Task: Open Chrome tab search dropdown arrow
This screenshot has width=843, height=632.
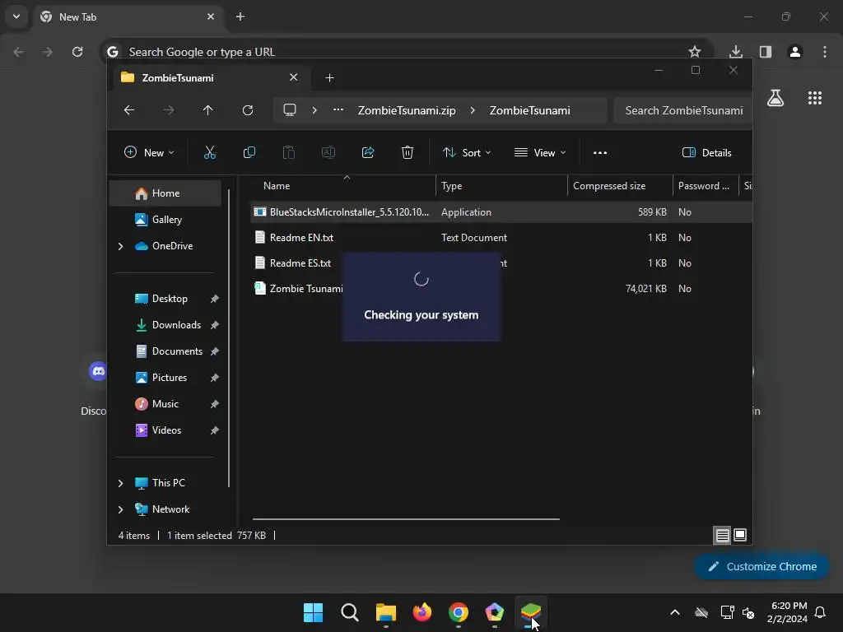Action: 16,16
